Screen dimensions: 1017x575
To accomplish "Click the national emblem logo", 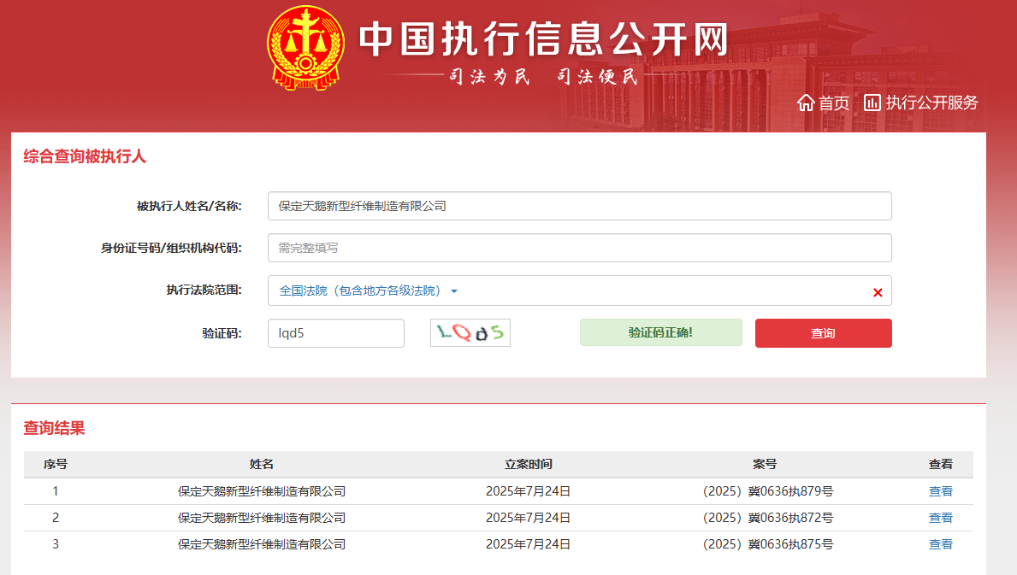I will 305,48.
